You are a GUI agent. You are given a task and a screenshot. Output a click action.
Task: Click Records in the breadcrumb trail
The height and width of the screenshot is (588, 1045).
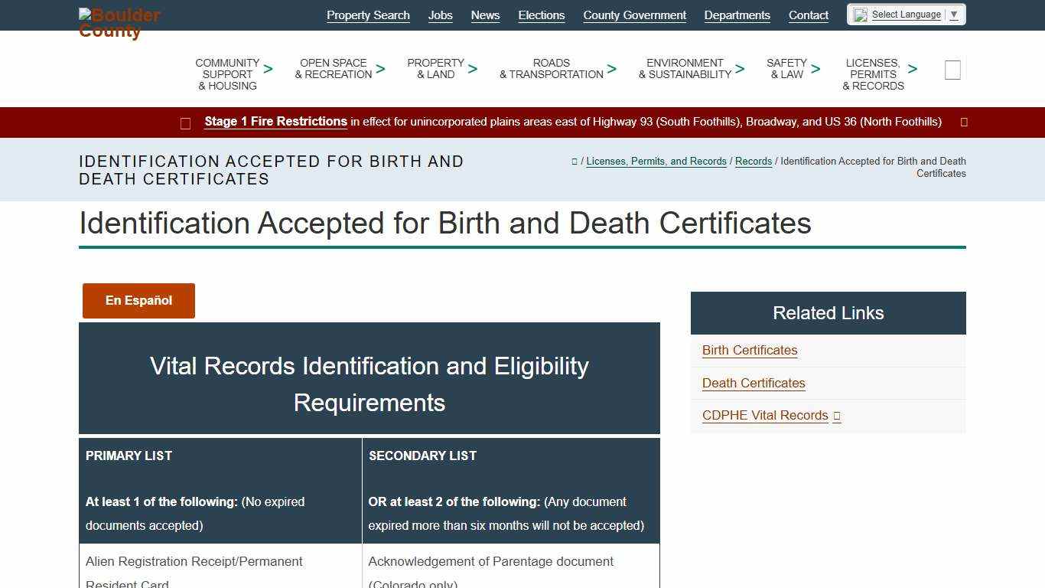753,161
